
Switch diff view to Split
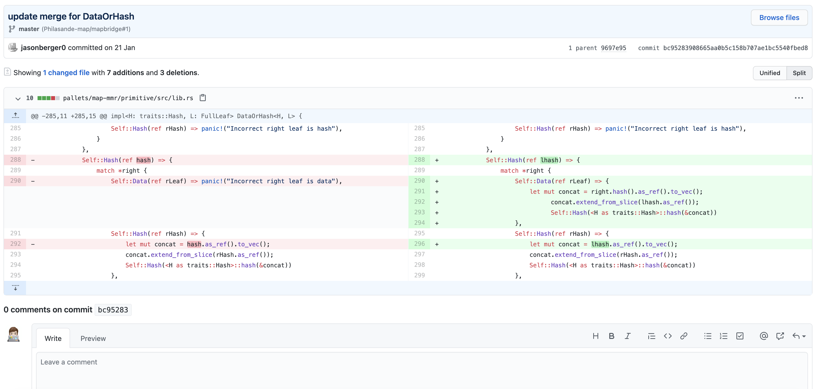click(x=799, y=73)
